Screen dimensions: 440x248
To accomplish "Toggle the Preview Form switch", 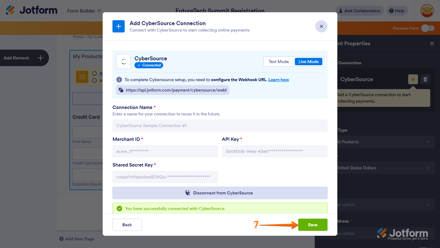I will [427, 28].
